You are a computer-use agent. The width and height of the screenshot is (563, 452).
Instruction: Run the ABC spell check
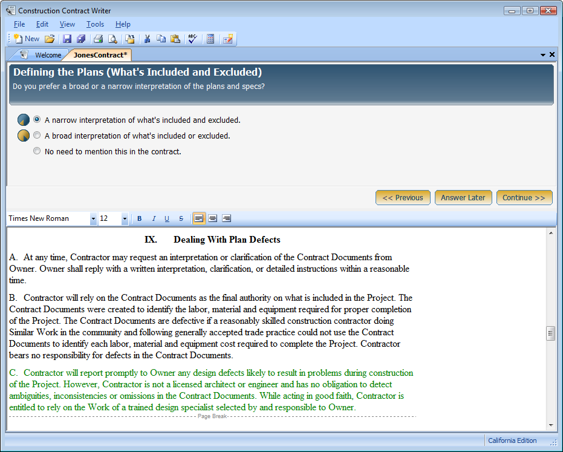point(193,39)
